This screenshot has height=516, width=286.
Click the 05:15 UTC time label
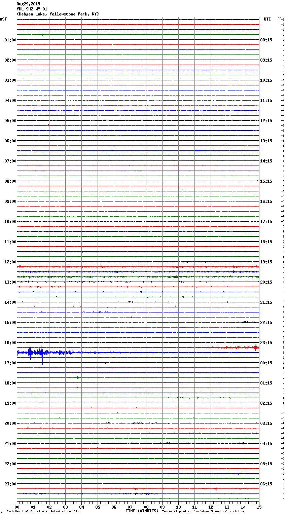click(x=266, y=464)
